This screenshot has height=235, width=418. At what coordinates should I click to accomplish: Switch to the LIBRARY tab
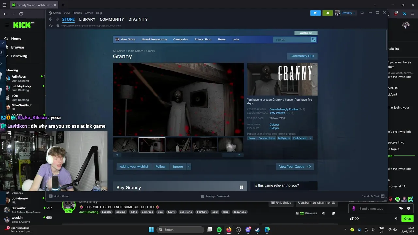pyautogui.click(x=87, y=19)
